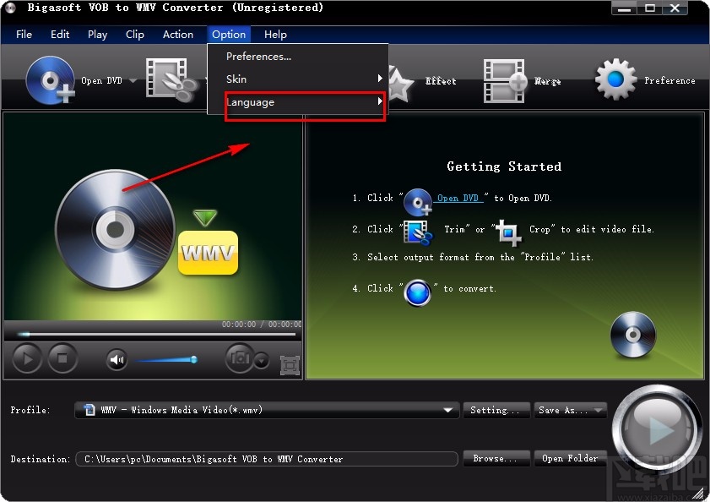This screenshot has width=710, height=502.
Task: Start the big round Convert play button
Action: (658, 428)
